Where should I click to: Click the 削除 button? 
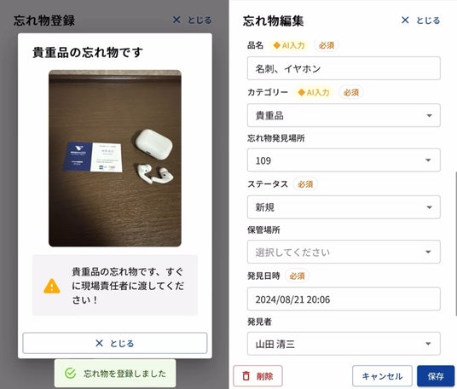(x=257, y=376)
